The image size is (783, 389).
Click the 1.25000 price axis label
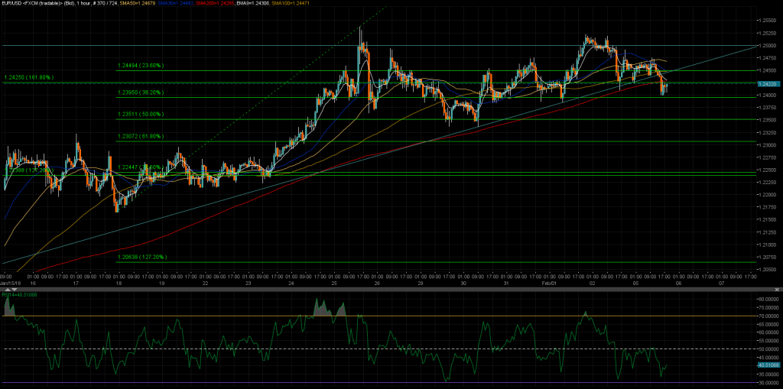[x=766, y=46]
